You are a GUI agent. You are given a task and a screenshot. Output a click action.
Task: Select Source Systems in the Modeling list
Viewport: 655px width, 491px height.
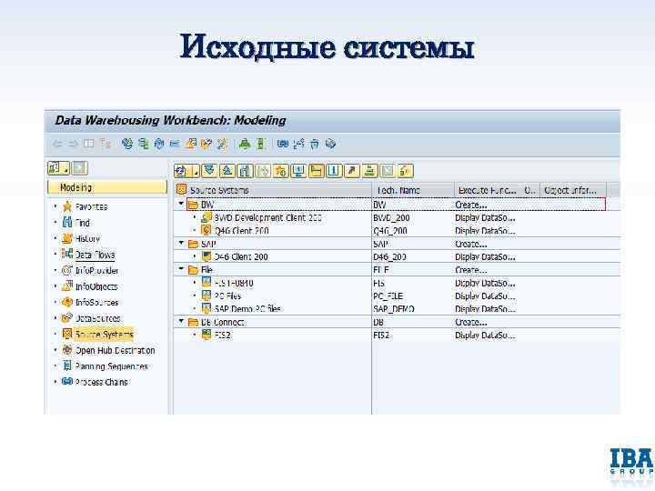(x=104, y=335)
